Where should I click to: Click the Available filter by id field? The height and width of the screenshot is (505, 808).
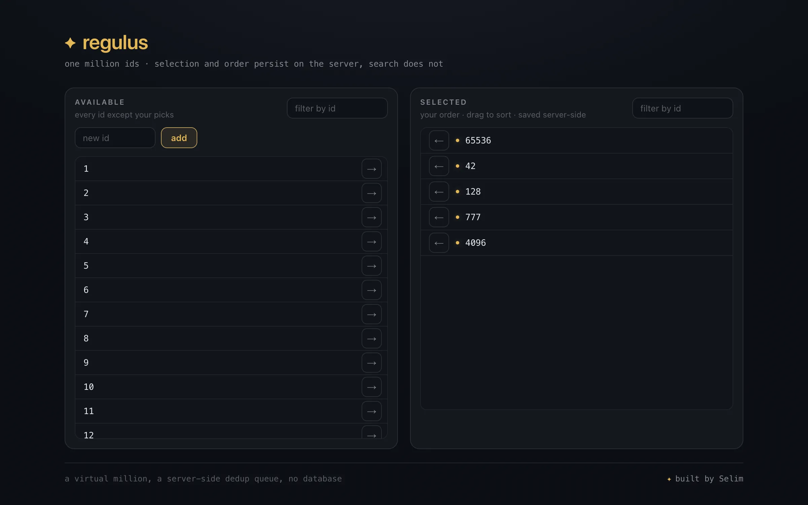[337, 108]
